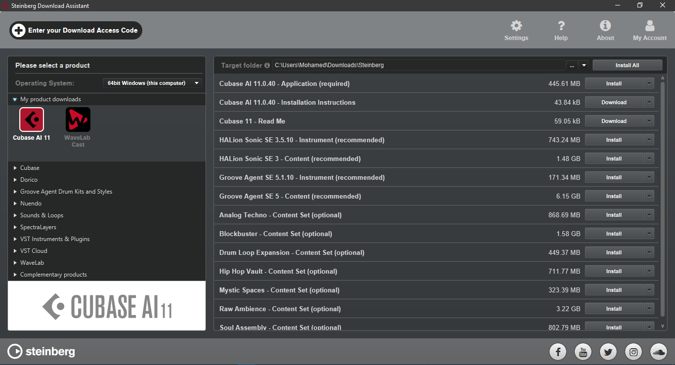The height and width of the screenshot is (365, 675).
Task: Expand the Complementary products category
Action: pyautogui.click(x=15, y=275)
